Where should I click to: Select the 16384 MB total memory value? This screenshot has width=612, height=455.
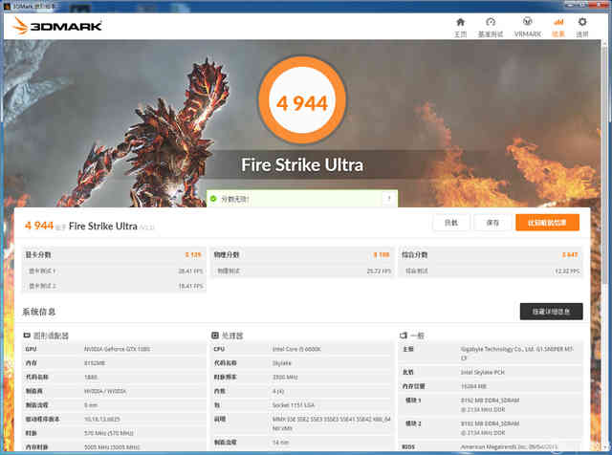tap(473, 386)
